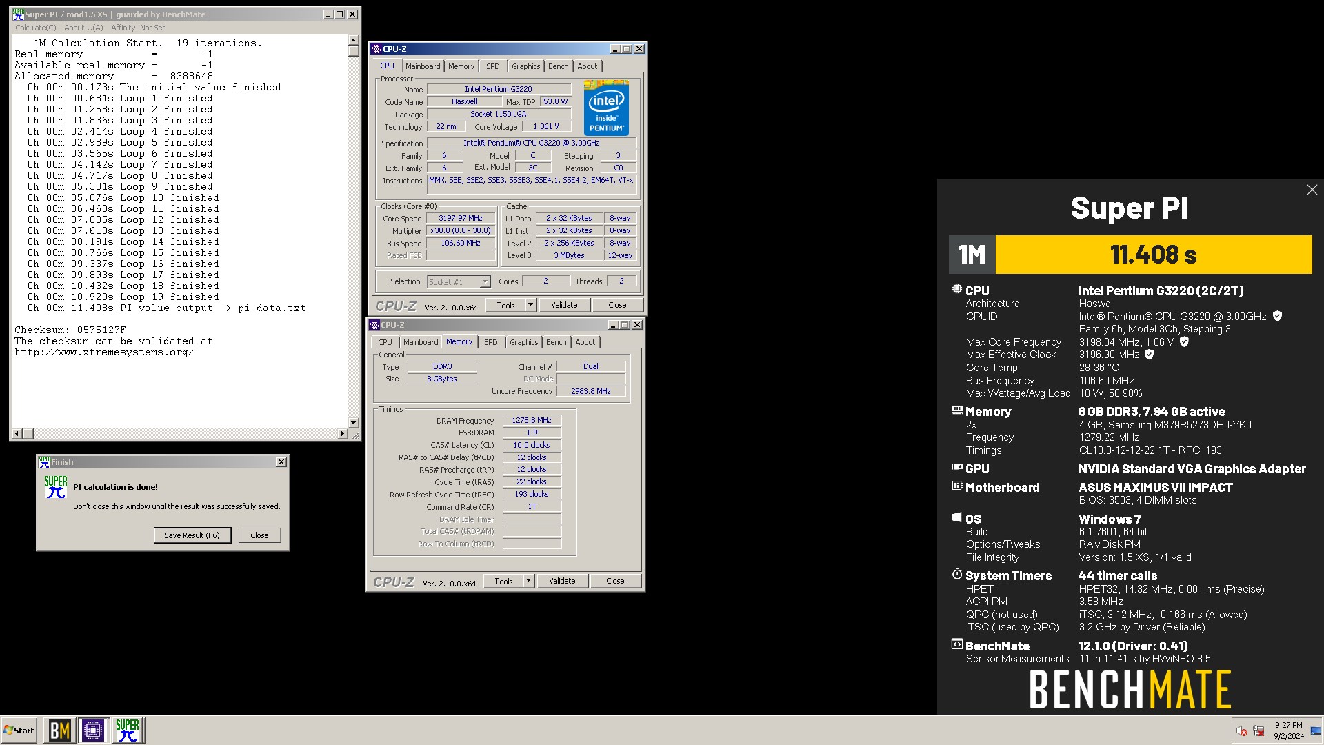This screenshot has height=745, width=1324.
Task: Click the Memory section icon in BenchMate
Action: tap(956, 410)
